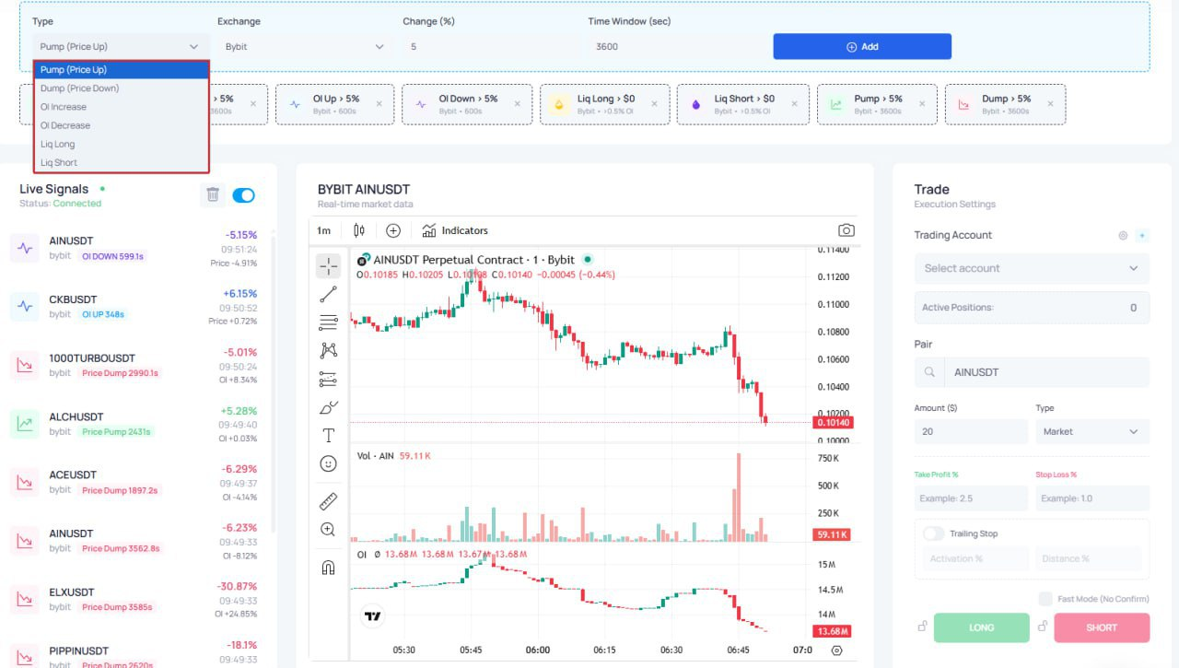The height and width of the screenshot is (668, 1179).
Task: Open the candlestick chart style icon
Action: pos(359,230)
